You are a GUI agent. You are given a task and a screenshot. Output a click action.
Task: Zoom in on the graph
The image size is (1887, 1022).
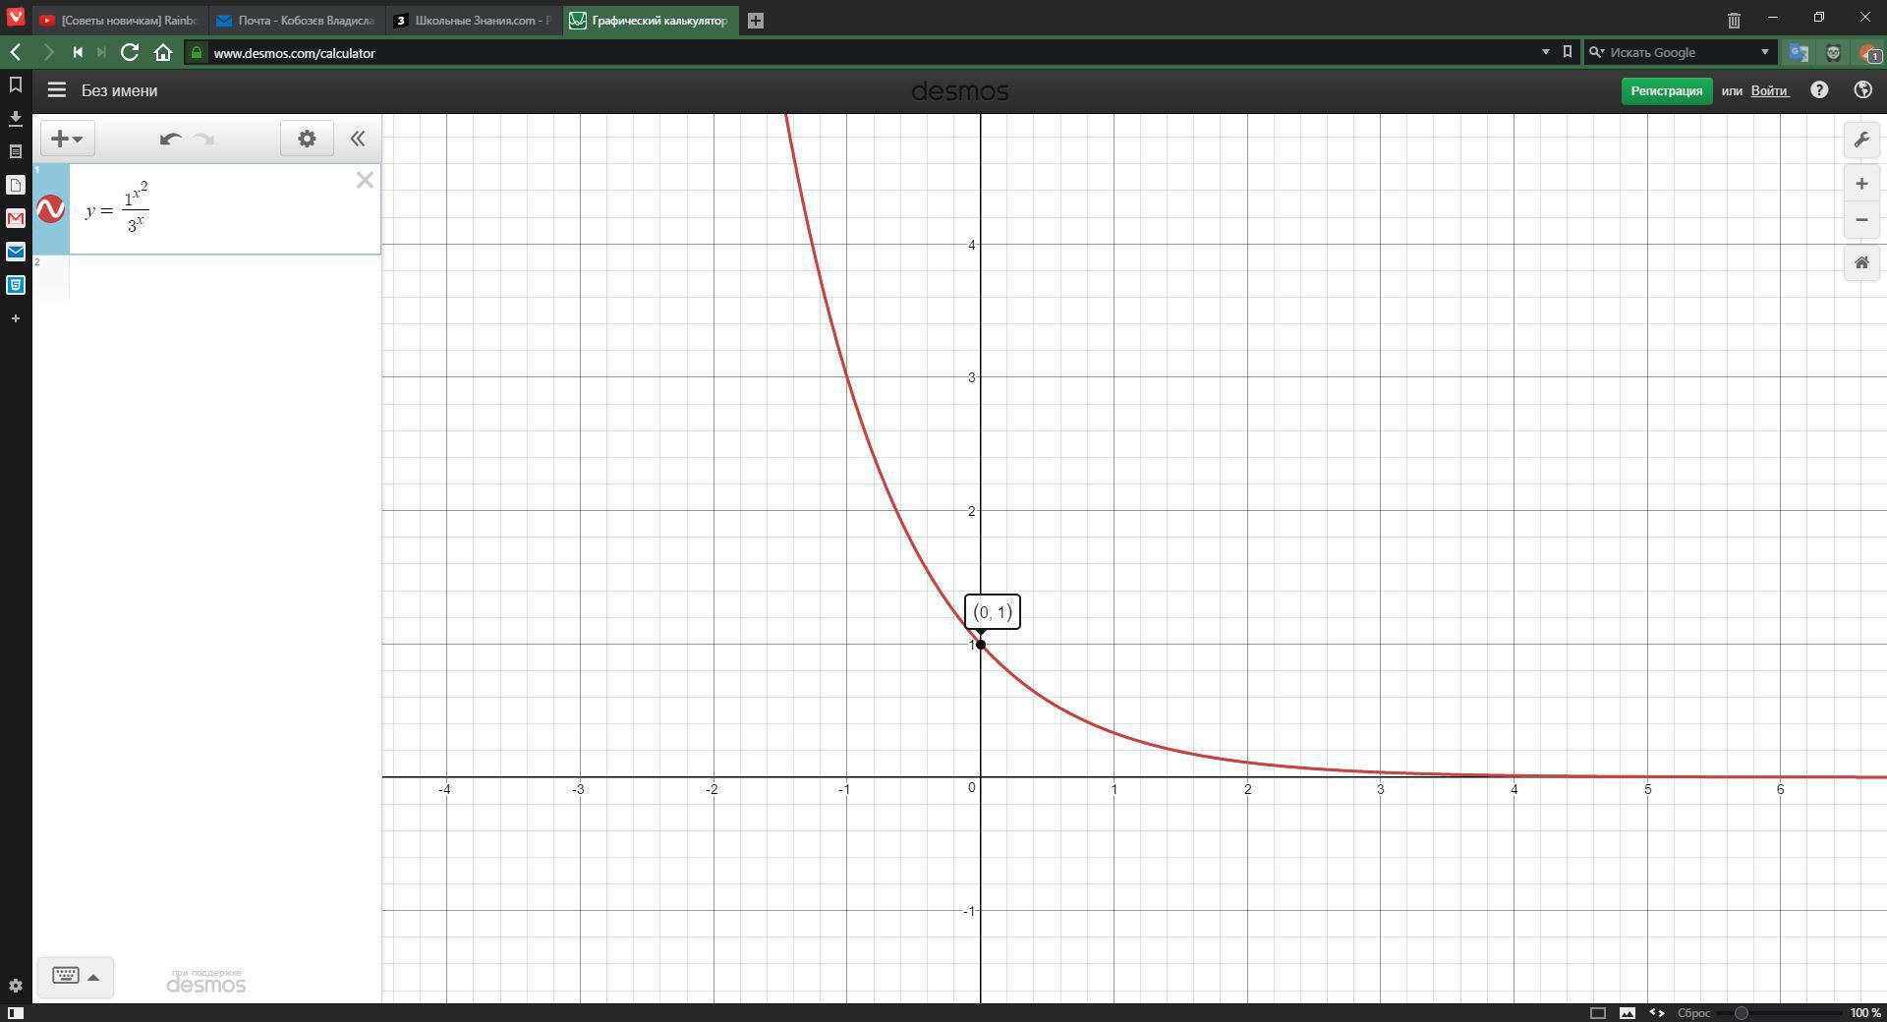pos(1861,184)
